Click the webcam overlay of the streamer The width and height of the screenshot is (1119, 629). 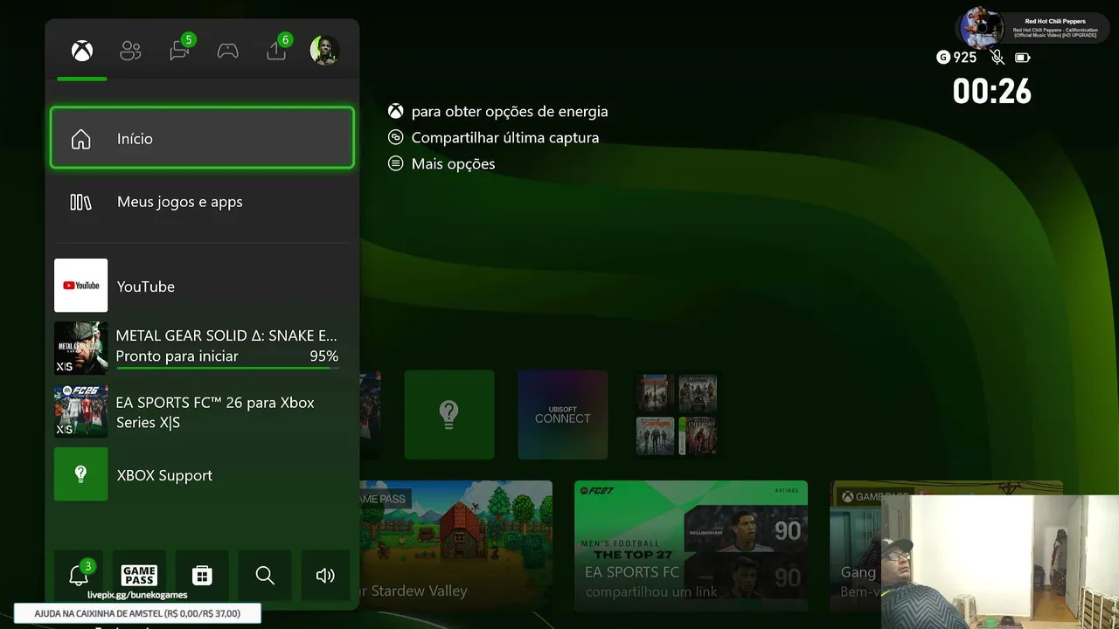(1000, 562)
